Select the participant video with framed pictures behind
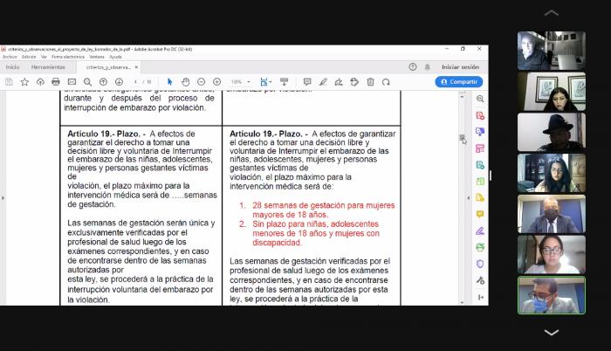Image resolution: width=611 pixels, height=351 pixels. 552,92
